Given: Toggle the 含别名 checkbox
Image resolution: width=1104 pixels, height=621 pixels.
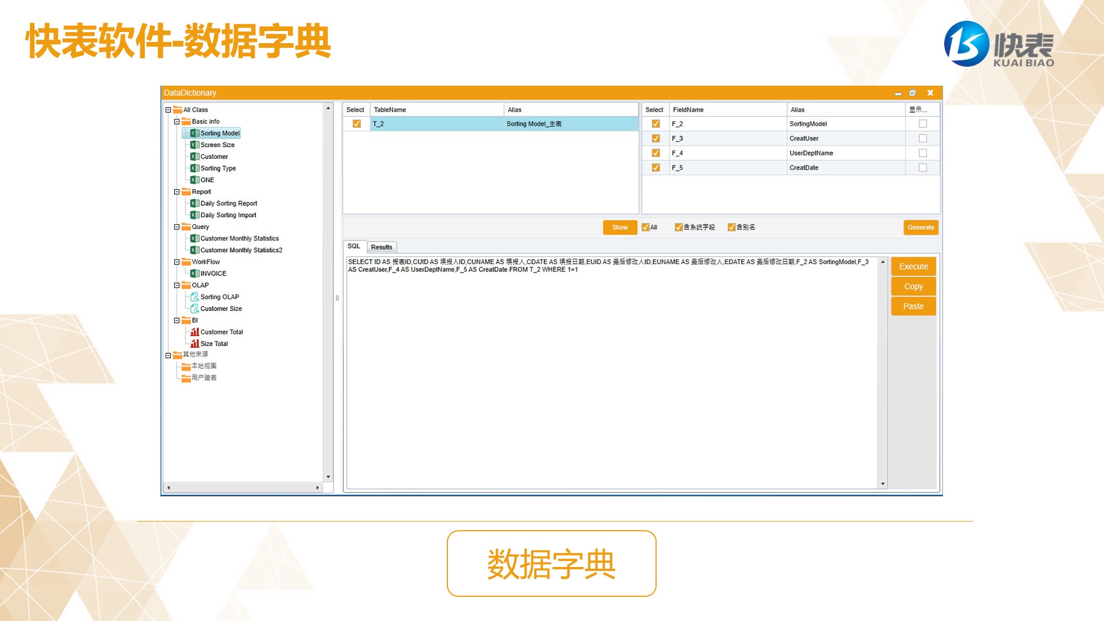Looking at the screenshot, I should pos(731,227).
